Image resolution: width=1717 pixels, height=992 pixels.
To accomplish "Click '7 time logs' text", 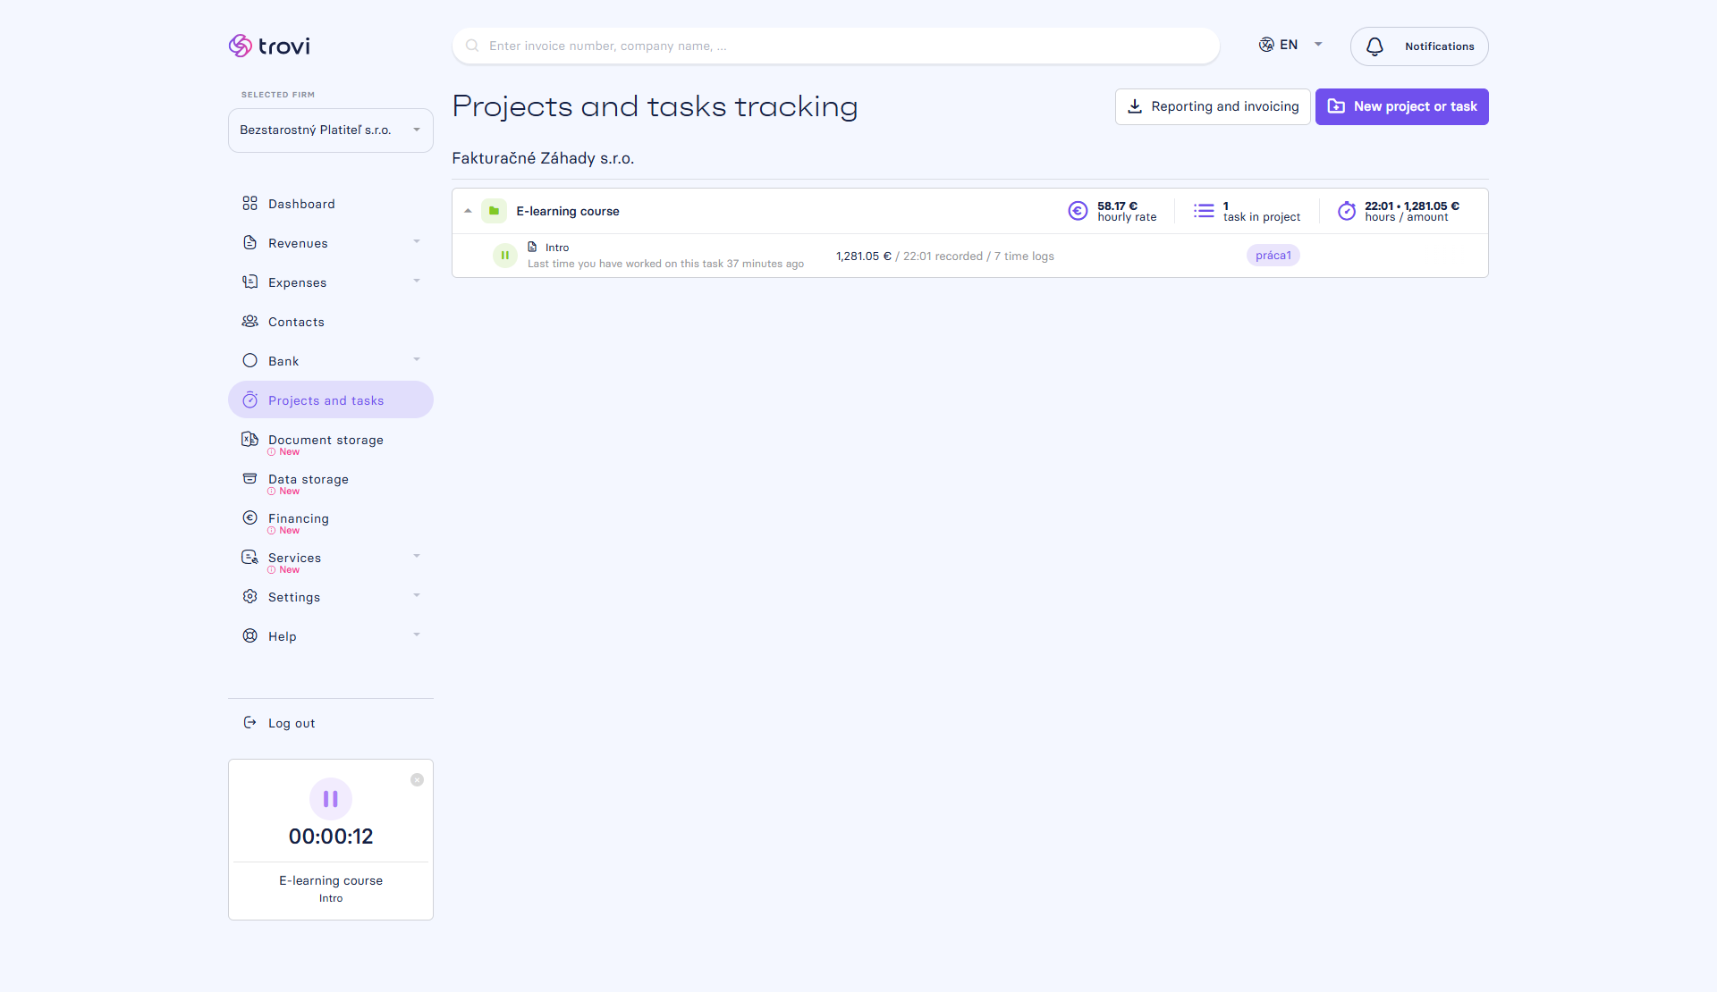I will click(1025, 256).
